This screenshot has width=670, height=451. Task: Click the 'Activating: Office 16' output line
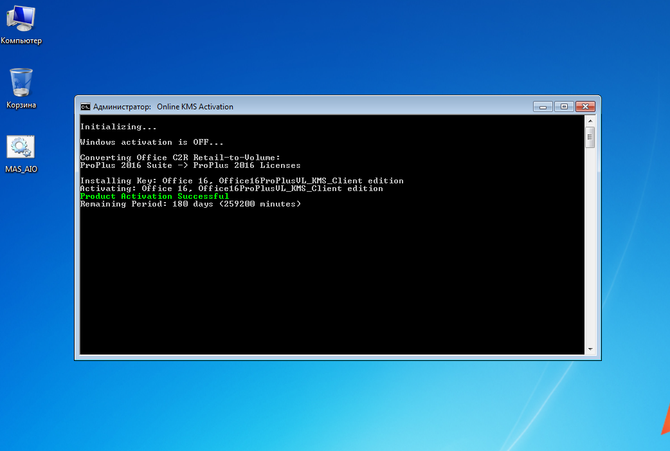[231, 189]
